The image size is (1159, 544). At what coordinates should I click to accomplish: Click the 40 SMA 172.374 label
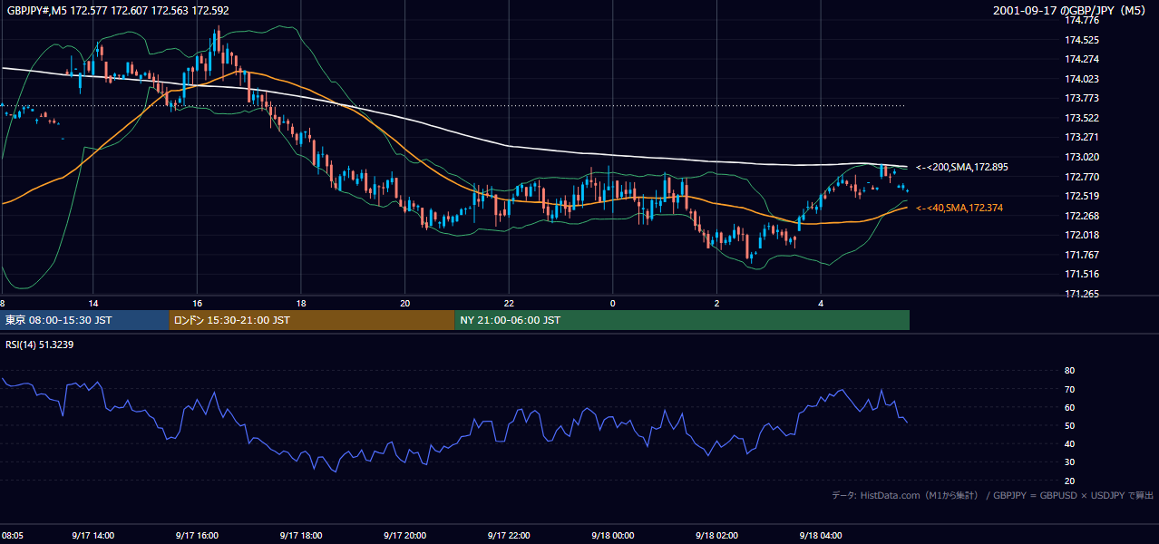point(959,208)
